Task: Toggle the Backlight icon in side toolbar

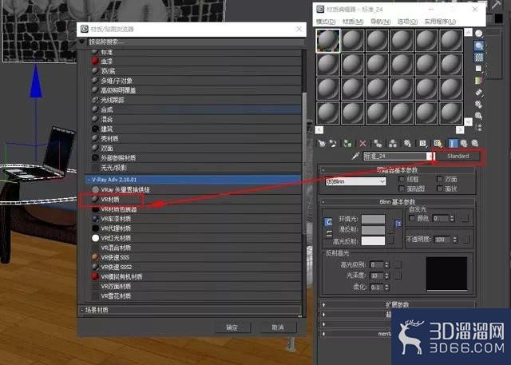Action: pos(479,46)
